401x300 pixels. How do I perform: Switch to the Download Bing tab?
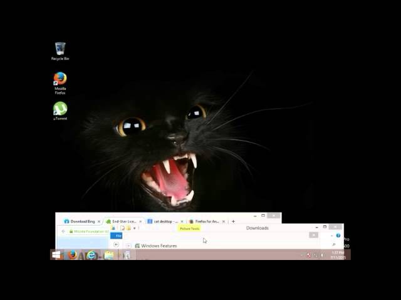tap(81, 221)
